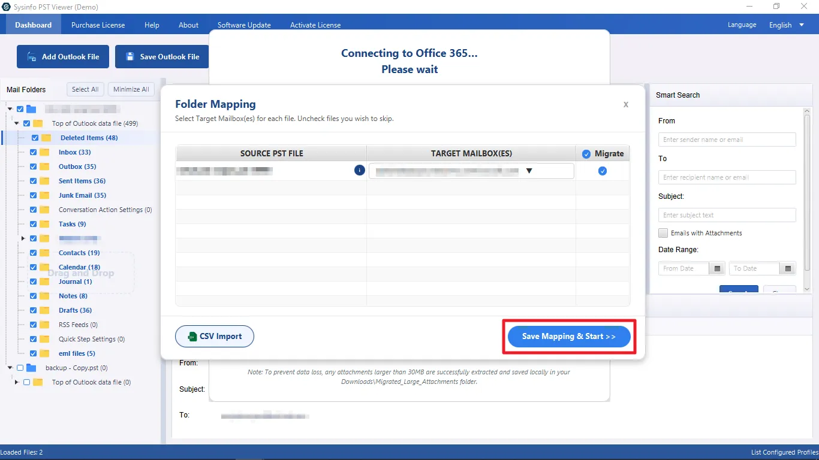Click the From Date calendar icon

coord(717,268)
